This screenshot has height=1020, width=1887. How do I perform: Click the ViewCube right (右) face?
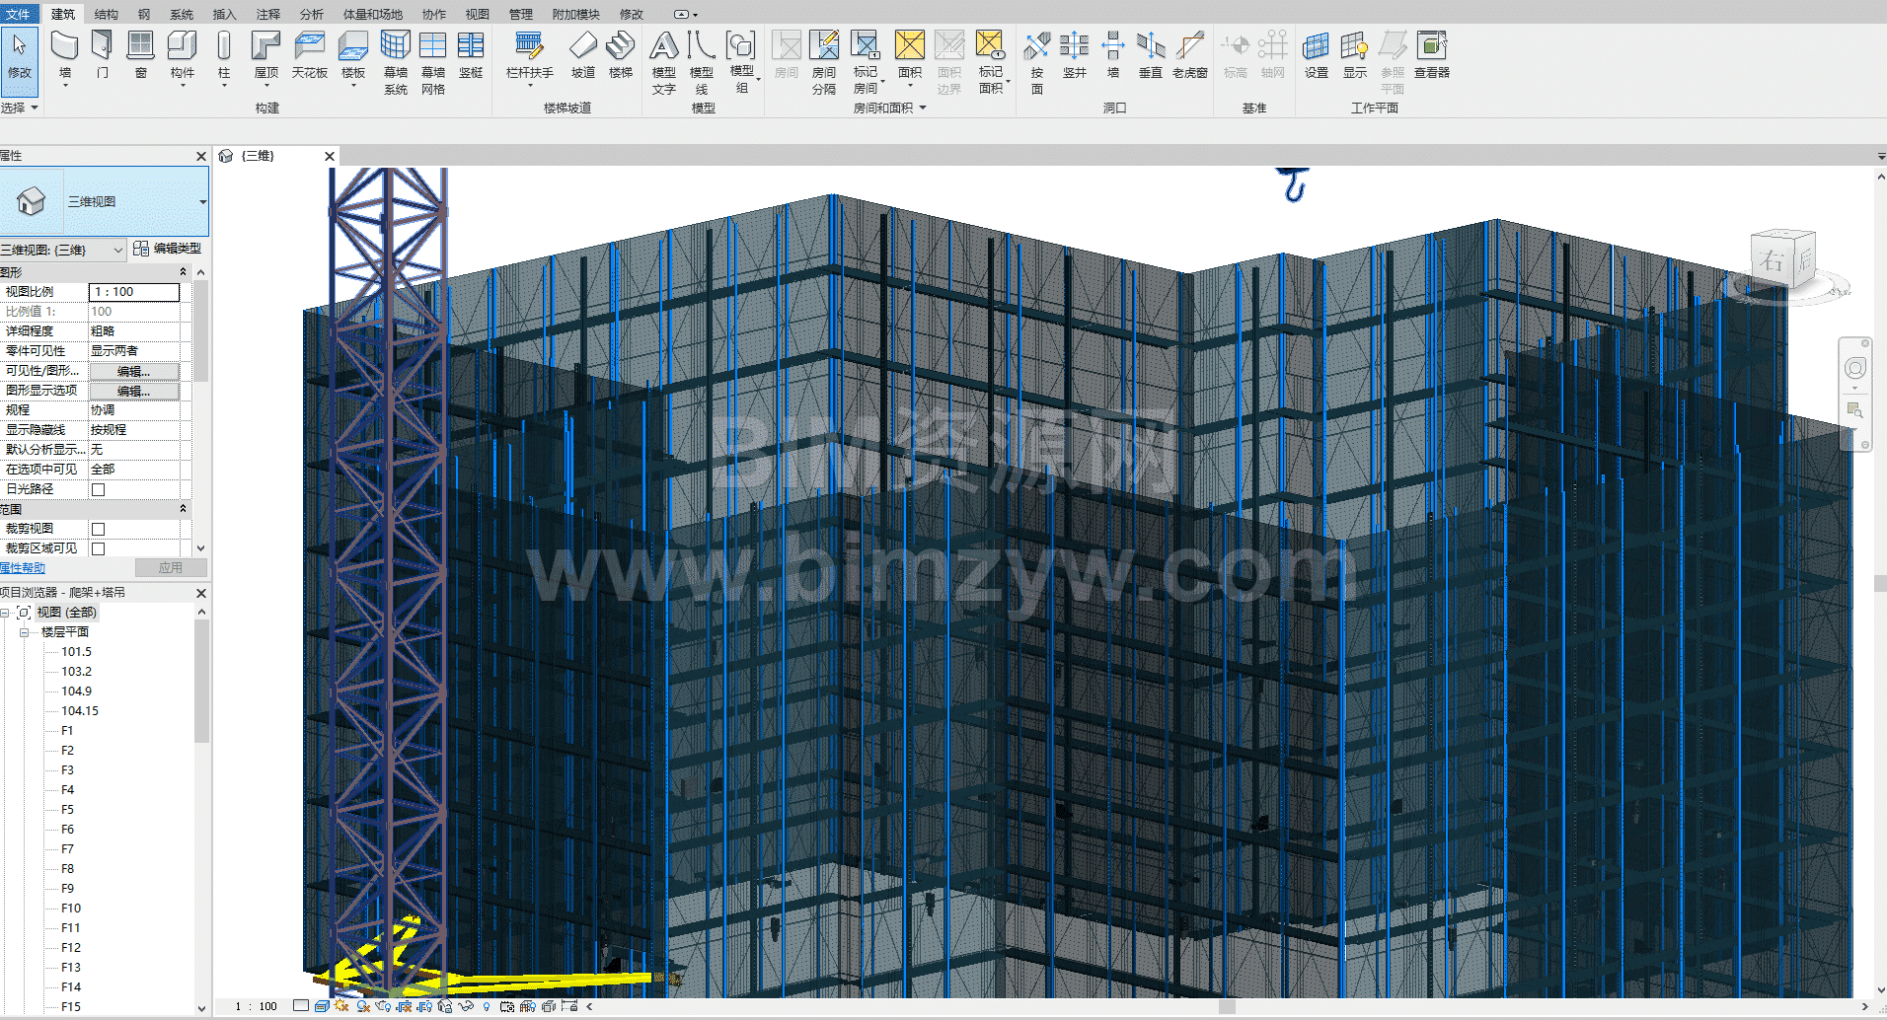click(1772, 260)
